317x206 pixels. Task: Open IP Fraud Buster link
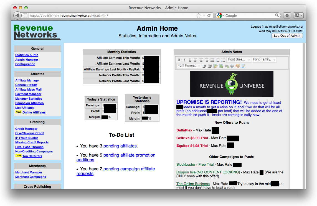(26, 138)
